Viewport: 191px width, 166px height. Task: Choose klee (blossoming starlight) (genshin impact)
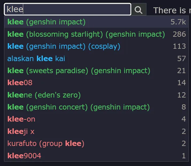click(96, 34)
